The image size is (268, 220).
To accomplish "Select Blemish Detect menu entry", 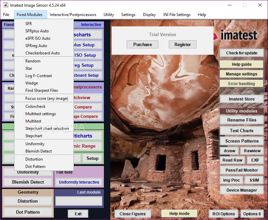I will click(x=44, y=151).
